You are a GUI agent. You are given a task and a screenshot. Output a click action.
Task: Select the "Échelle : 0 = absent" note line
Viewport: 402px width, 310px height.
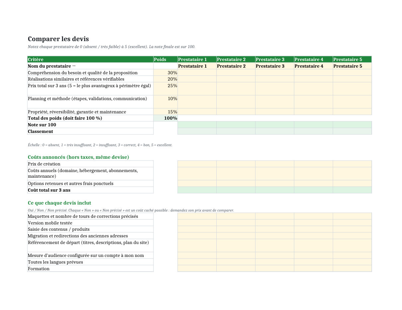pos(100,145)
